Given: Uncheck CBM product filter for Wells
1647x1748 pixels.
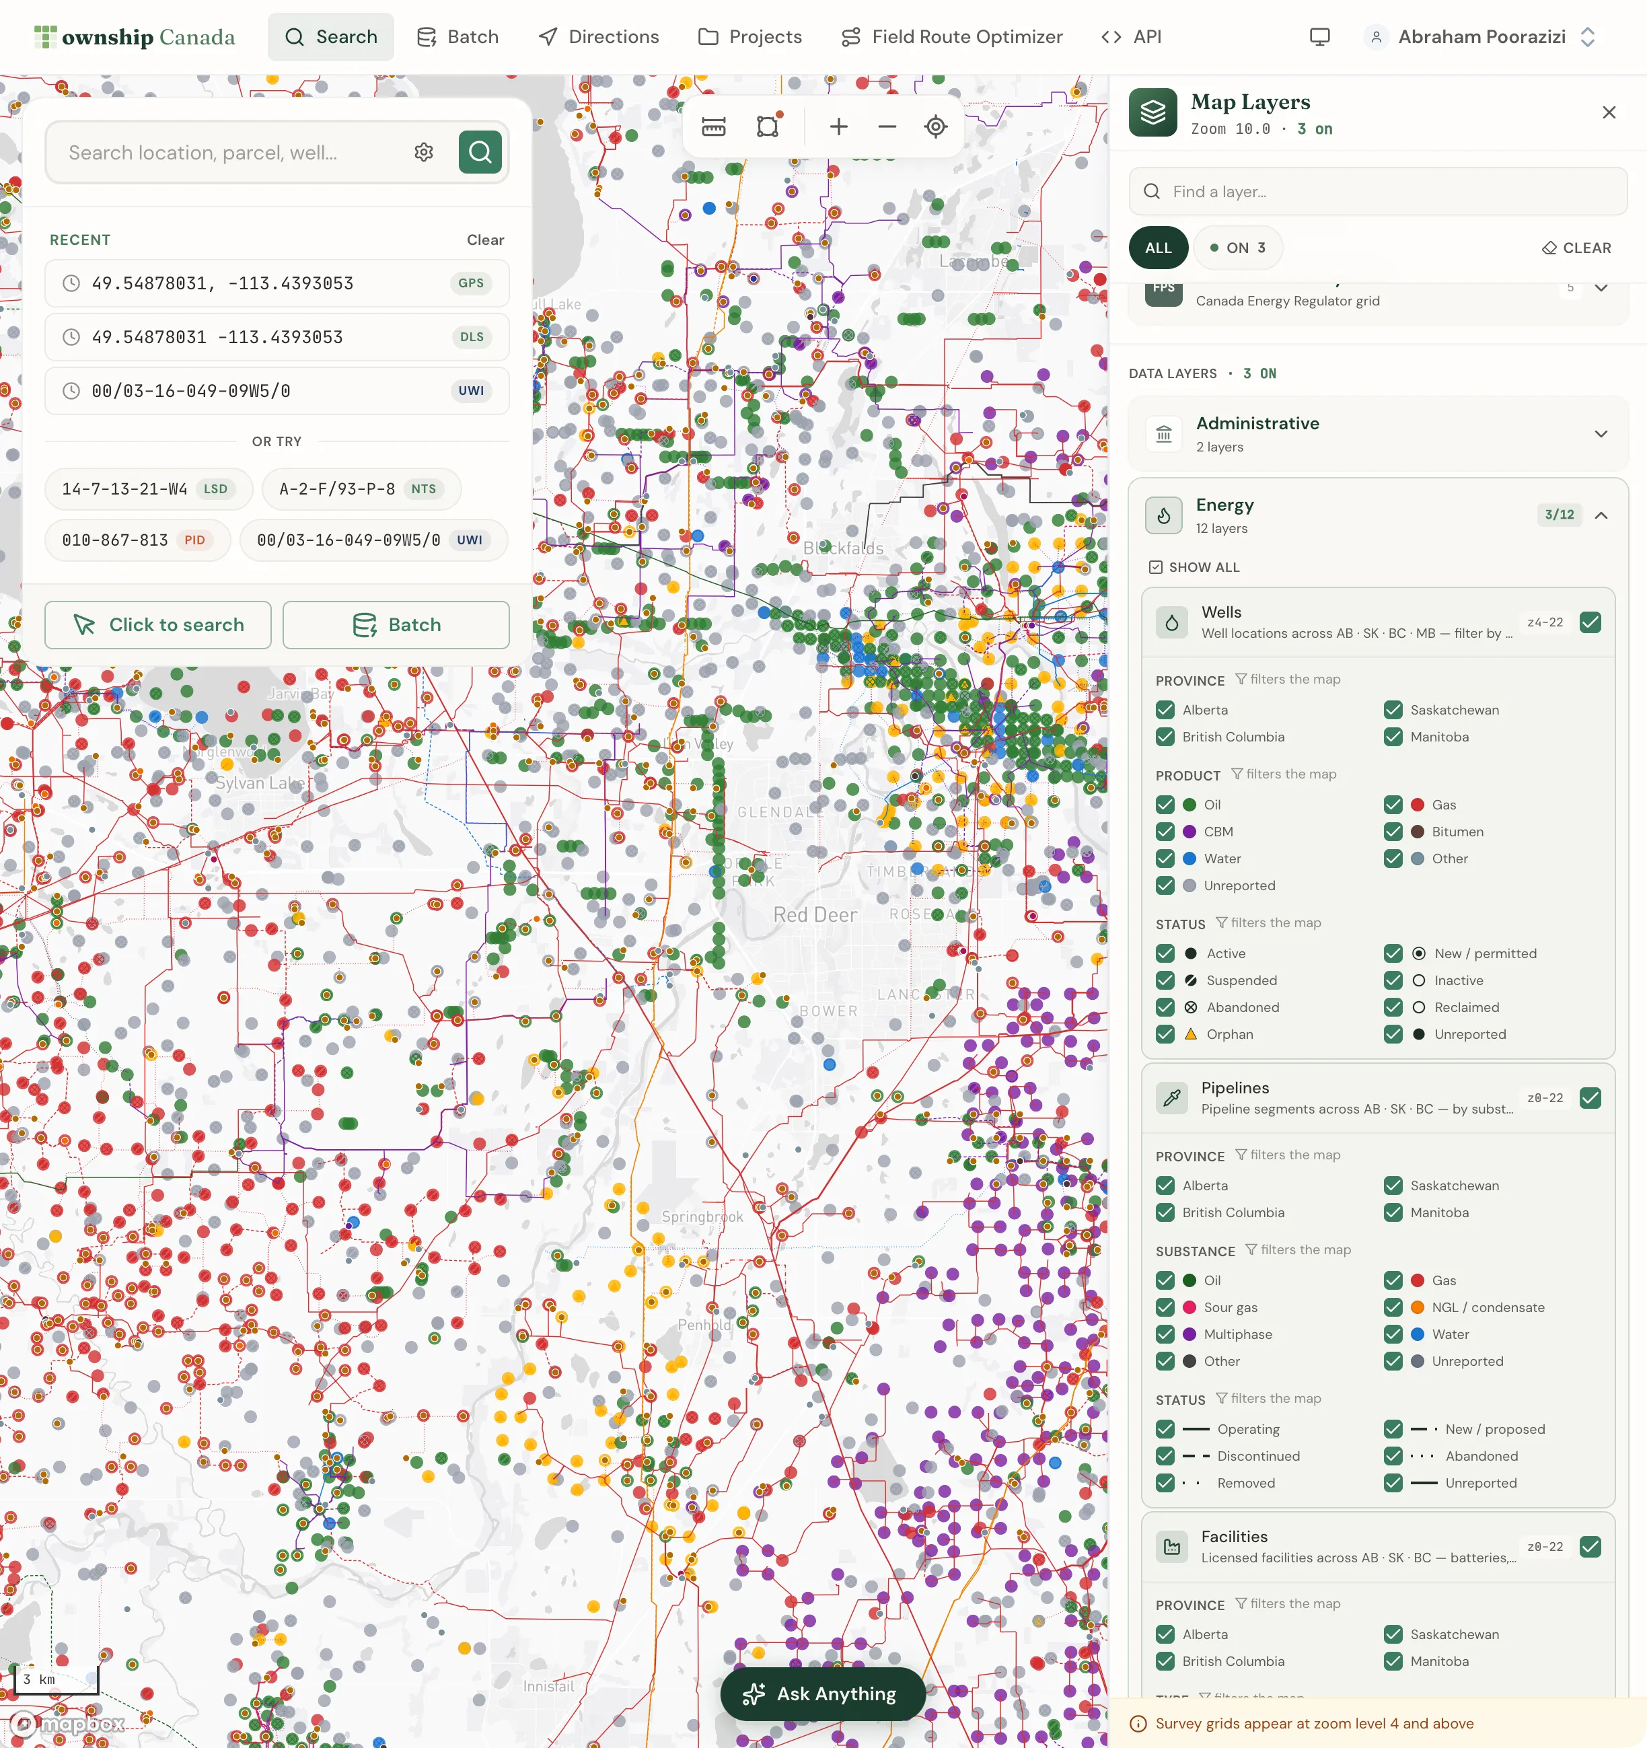Looking at the screenshot, I should click(x=1165, y=832).
